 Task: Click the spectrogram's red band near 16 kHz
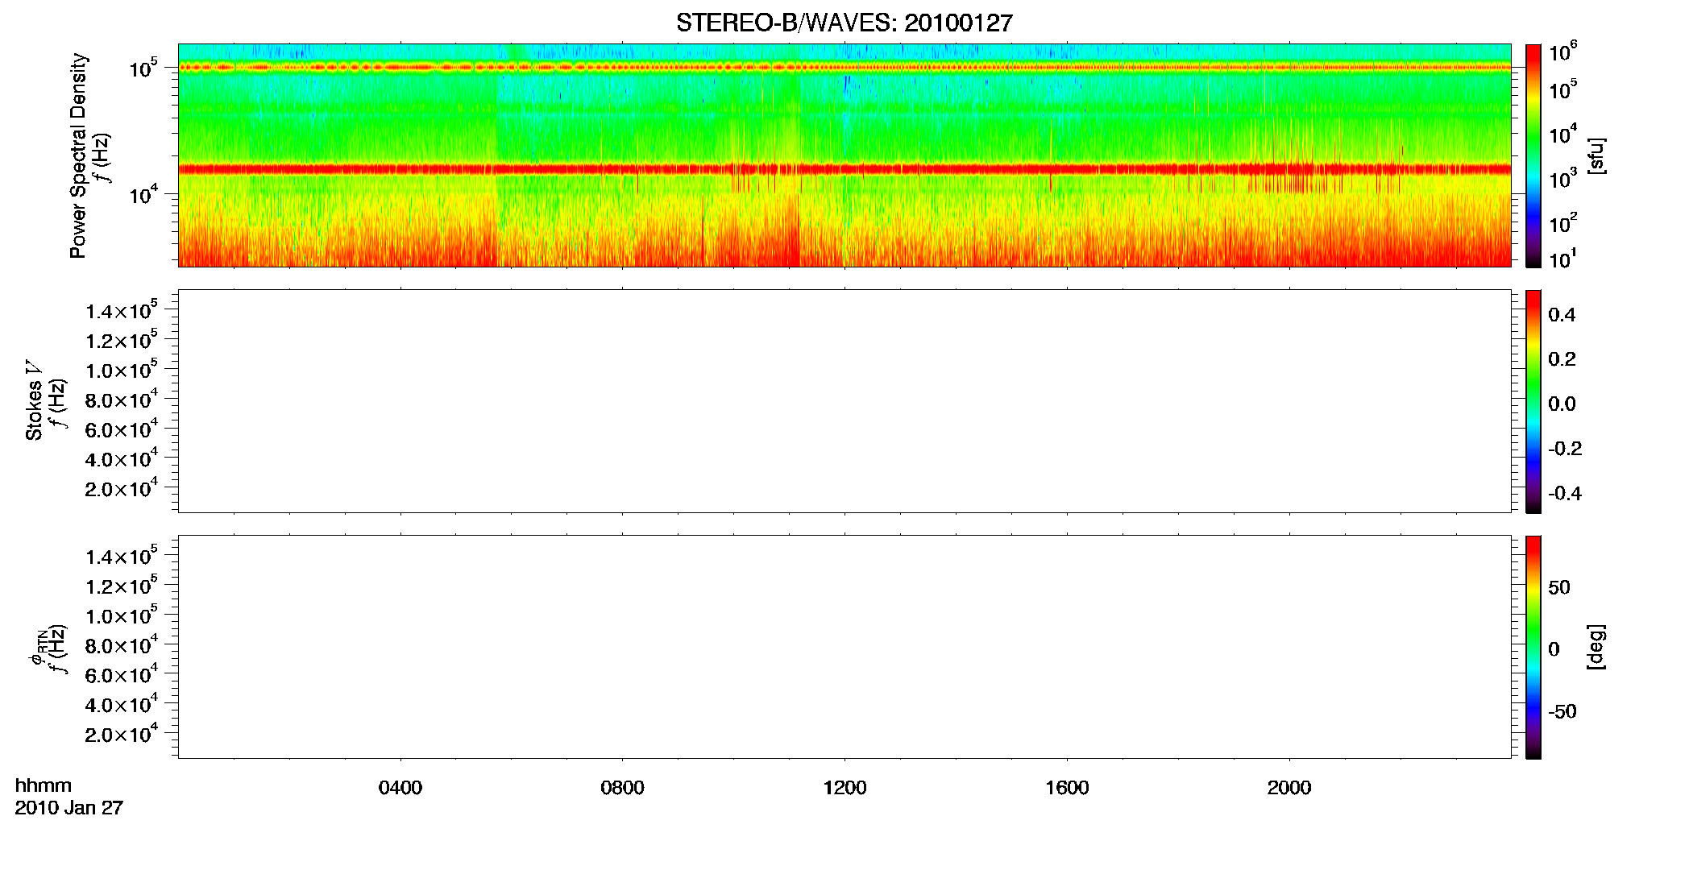844,169
